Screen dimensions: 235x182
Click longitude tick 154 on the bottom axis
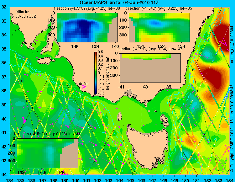[230, 180]
